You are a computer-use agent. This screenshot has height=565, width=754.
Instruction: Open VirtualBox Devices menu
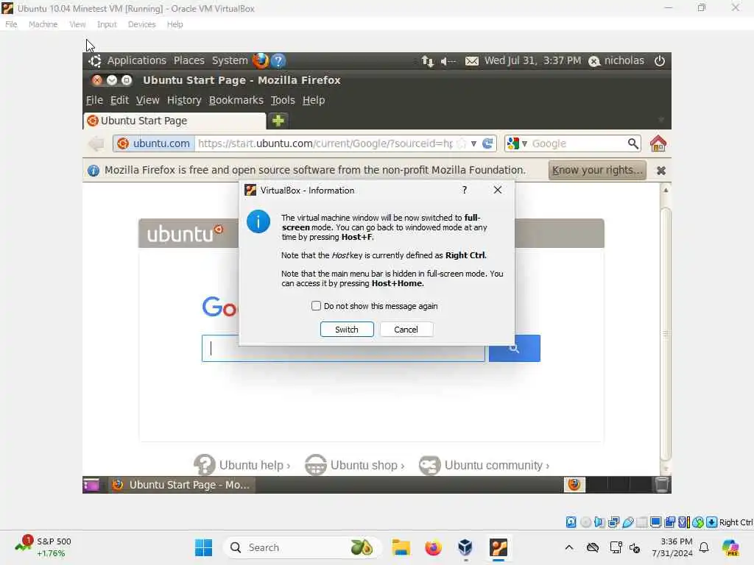142,24
